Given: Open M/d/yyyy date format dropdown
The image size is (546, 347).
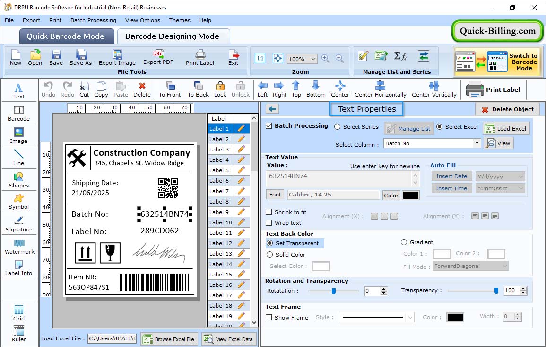Looking at the screenshot, I should (x=520, y=177).
